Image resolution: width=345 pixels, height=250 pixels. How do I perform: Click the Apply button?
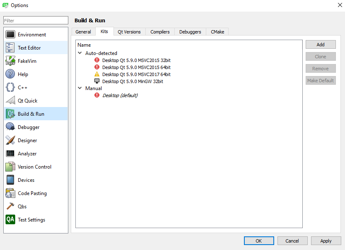(x=326, y=241)
